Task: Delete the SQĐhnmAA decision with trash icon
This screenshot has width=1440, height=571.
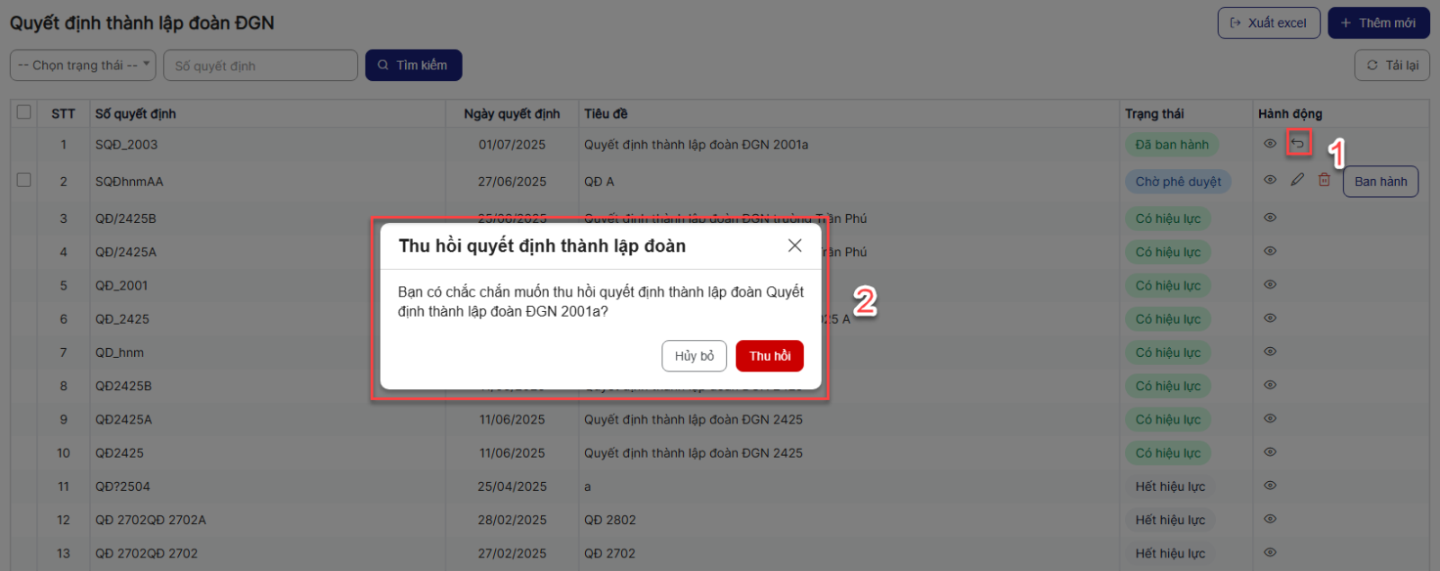Action: coord(1324,180)
